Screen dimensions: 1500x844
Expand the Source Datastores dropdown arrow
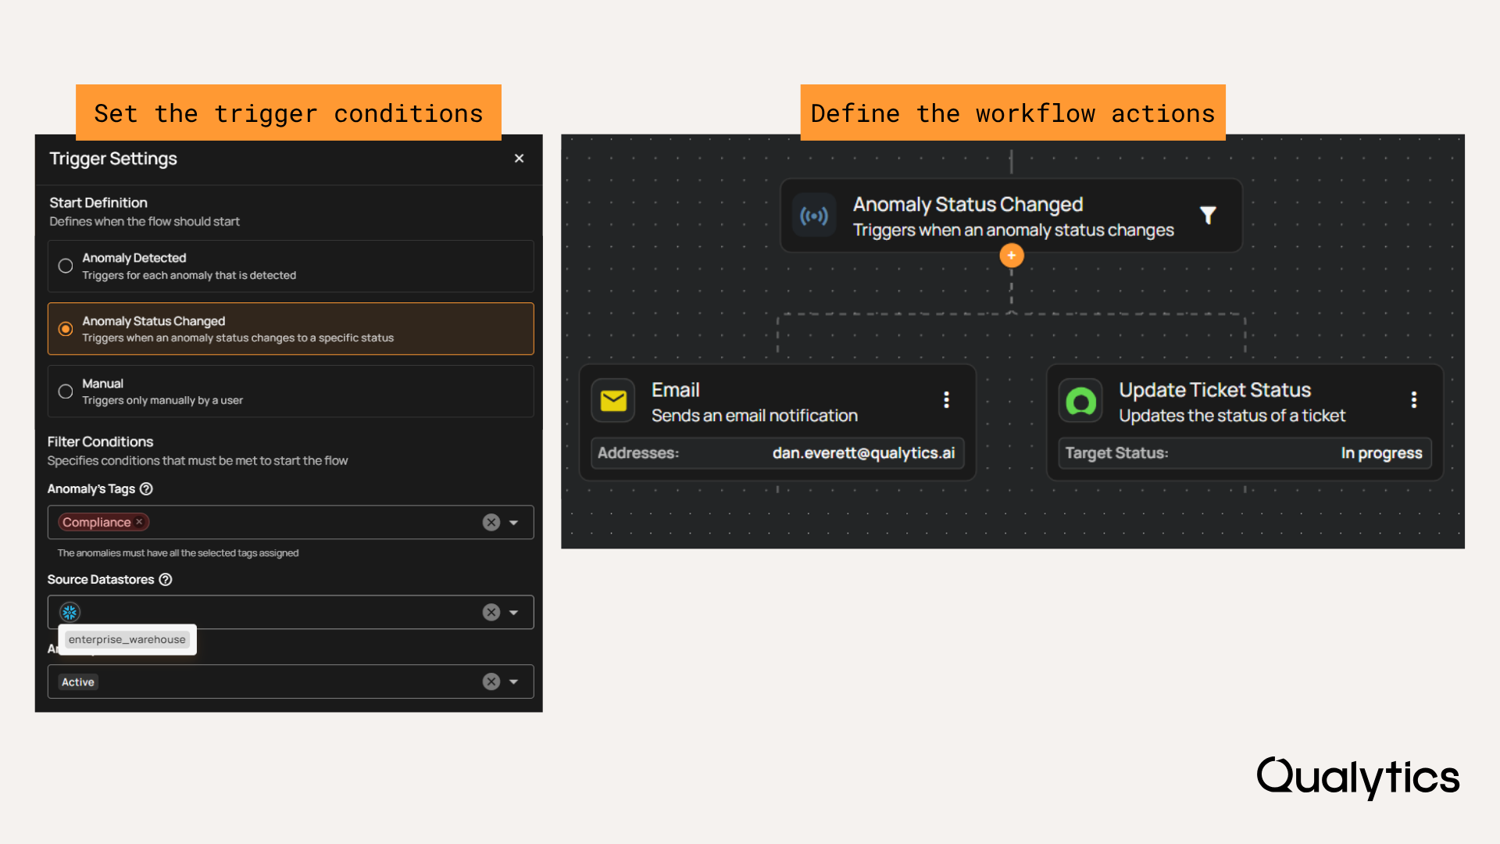[x=514, y=613]
